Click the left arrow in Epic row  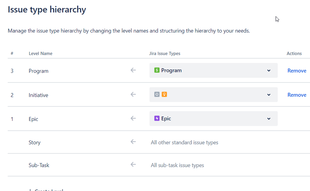pos(133,118)
